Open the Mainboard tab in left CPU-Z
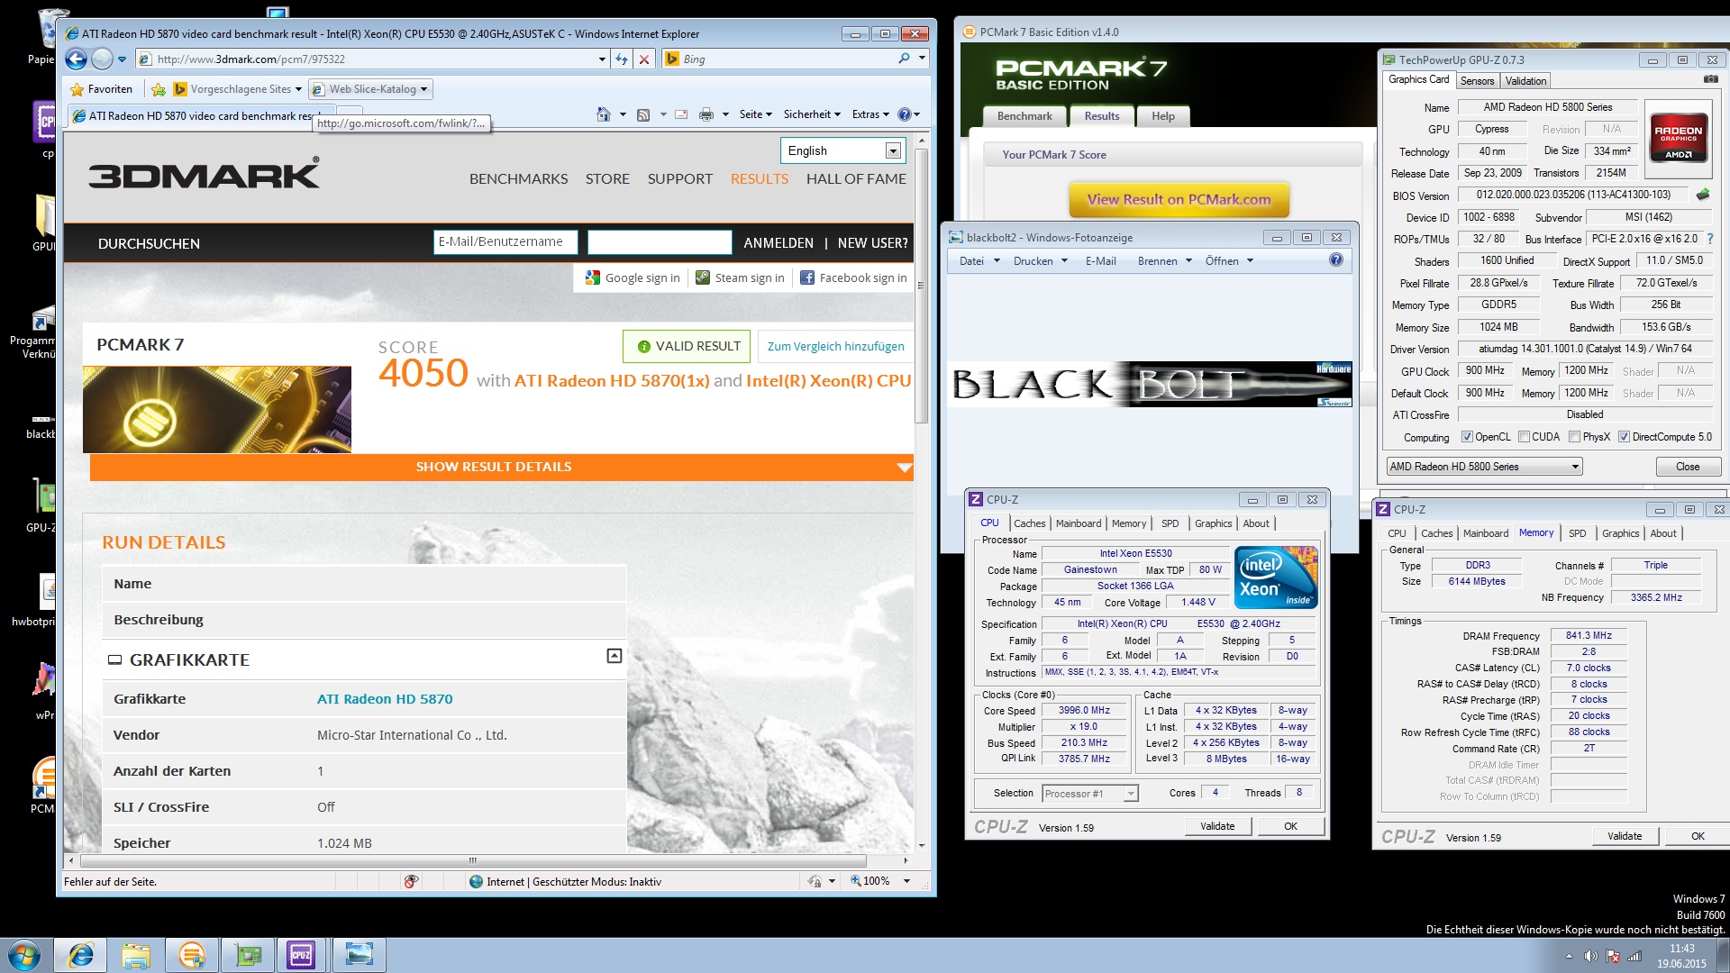The height and width of the screenshot is (973, 1730). tap(1078, 523)
